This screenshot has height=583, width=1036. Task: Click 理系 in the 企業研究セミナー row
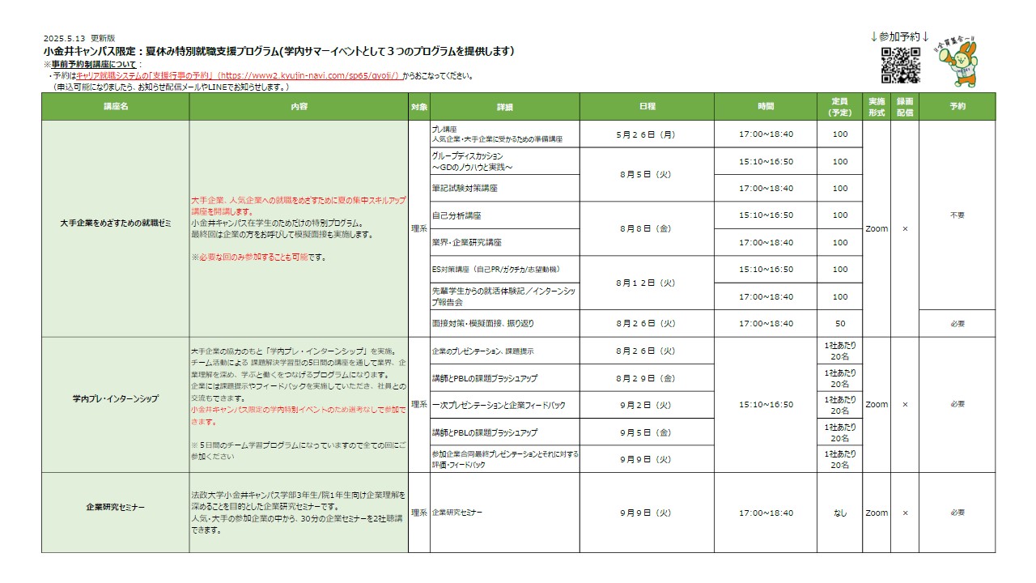(418, 513)
